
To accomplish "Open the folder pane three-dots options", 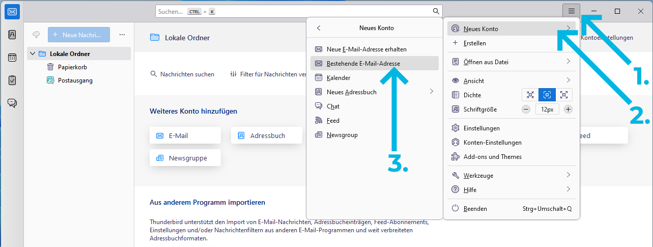I will 122,35.
